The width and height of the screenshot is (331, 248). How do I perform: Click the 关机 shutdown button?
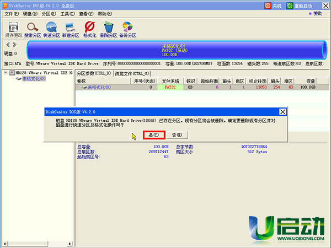pyautogui.click(x=273, y=6)
